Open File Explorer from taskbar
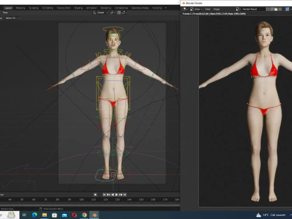Viewport: 292px width, 219px height. [x=44, y=215]
